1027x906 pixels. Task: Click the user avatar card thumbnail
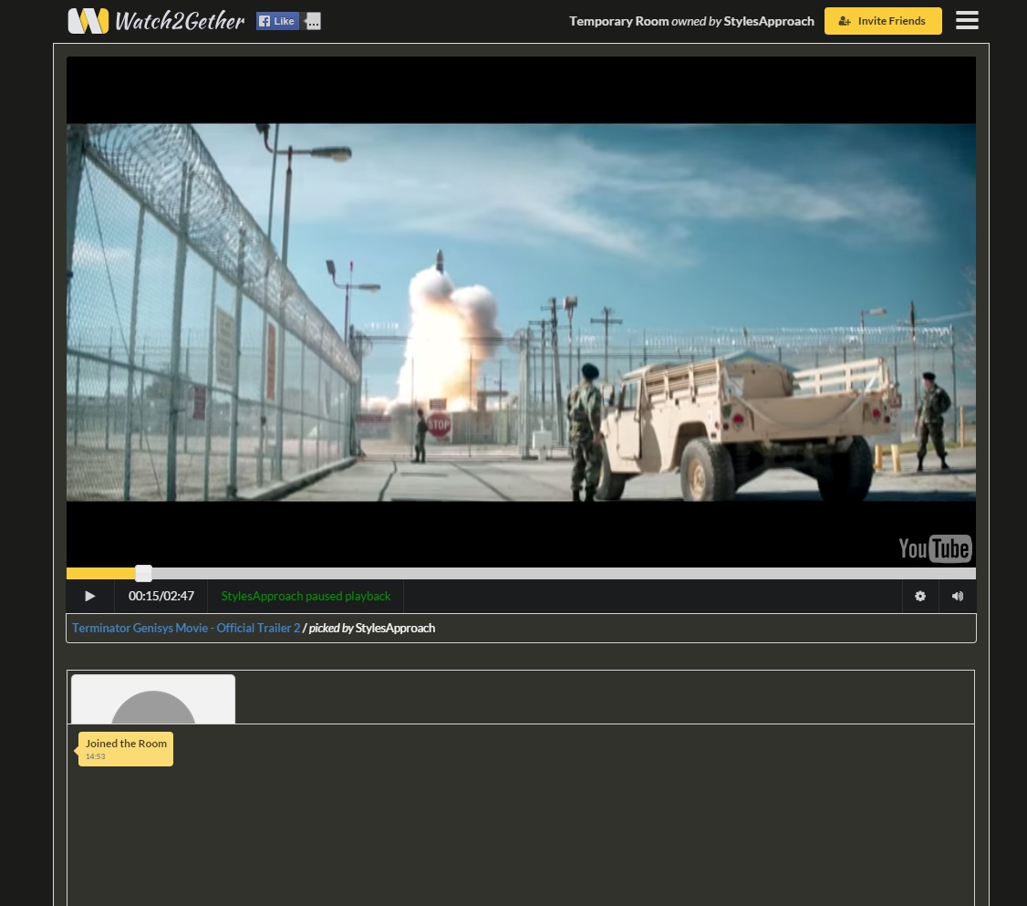tap(153, 700)
